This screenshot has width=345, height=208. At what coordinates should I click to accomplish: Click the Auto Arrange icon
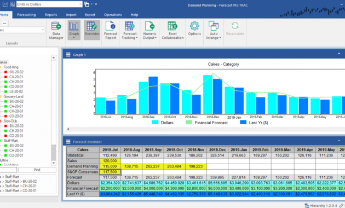[x=214, y=26]
